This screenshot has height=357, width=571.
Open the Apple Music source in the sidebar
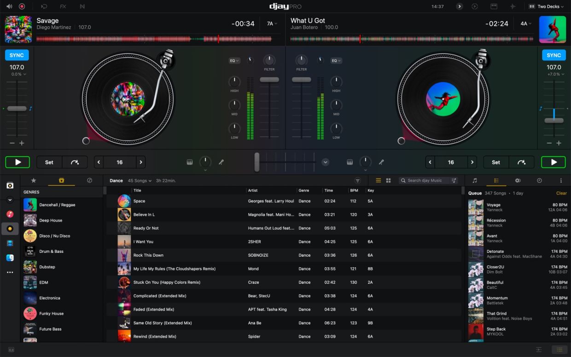click(x=10, y=214)
